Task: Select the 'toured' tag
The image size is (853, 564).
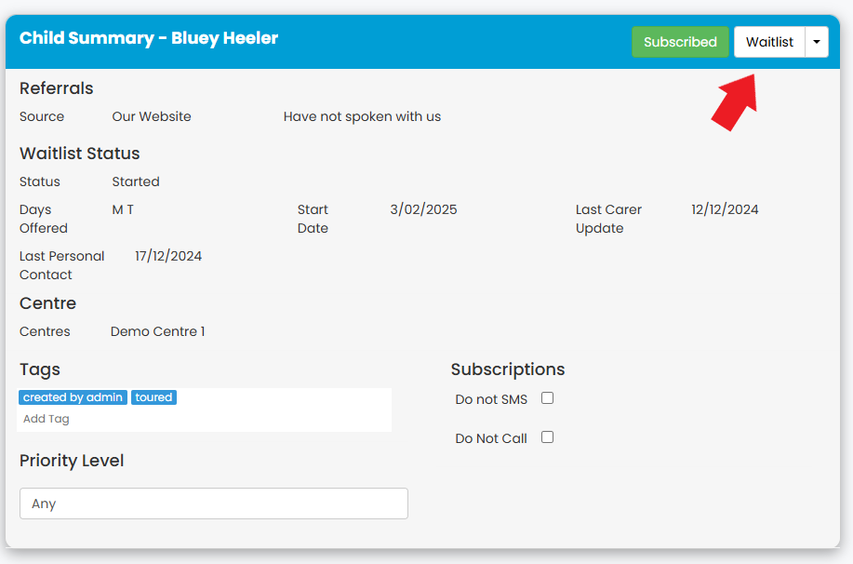Action: coord(154,397)
